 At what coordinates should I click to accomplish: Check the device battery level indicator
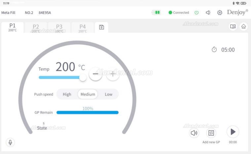pos(156,13)
